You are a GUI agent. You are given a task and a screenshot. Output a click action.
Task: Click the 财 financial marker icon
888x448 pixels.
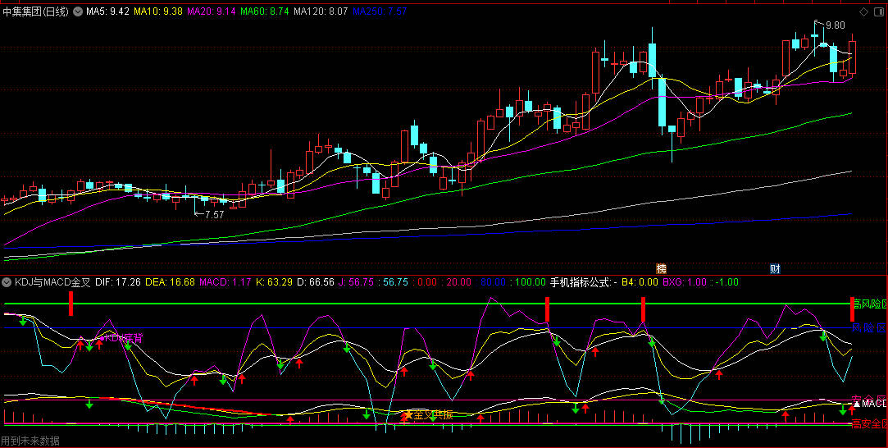coord(774,268)
